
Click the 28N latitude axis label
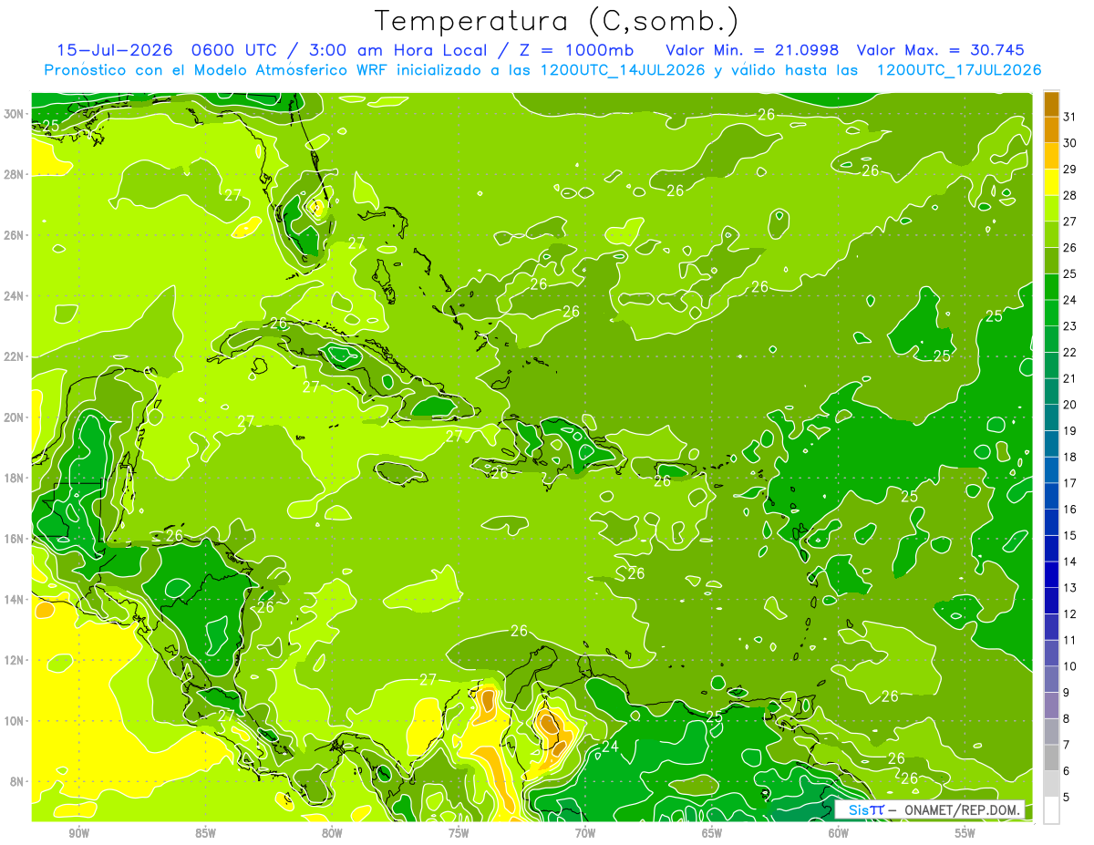tap(15, 174)
